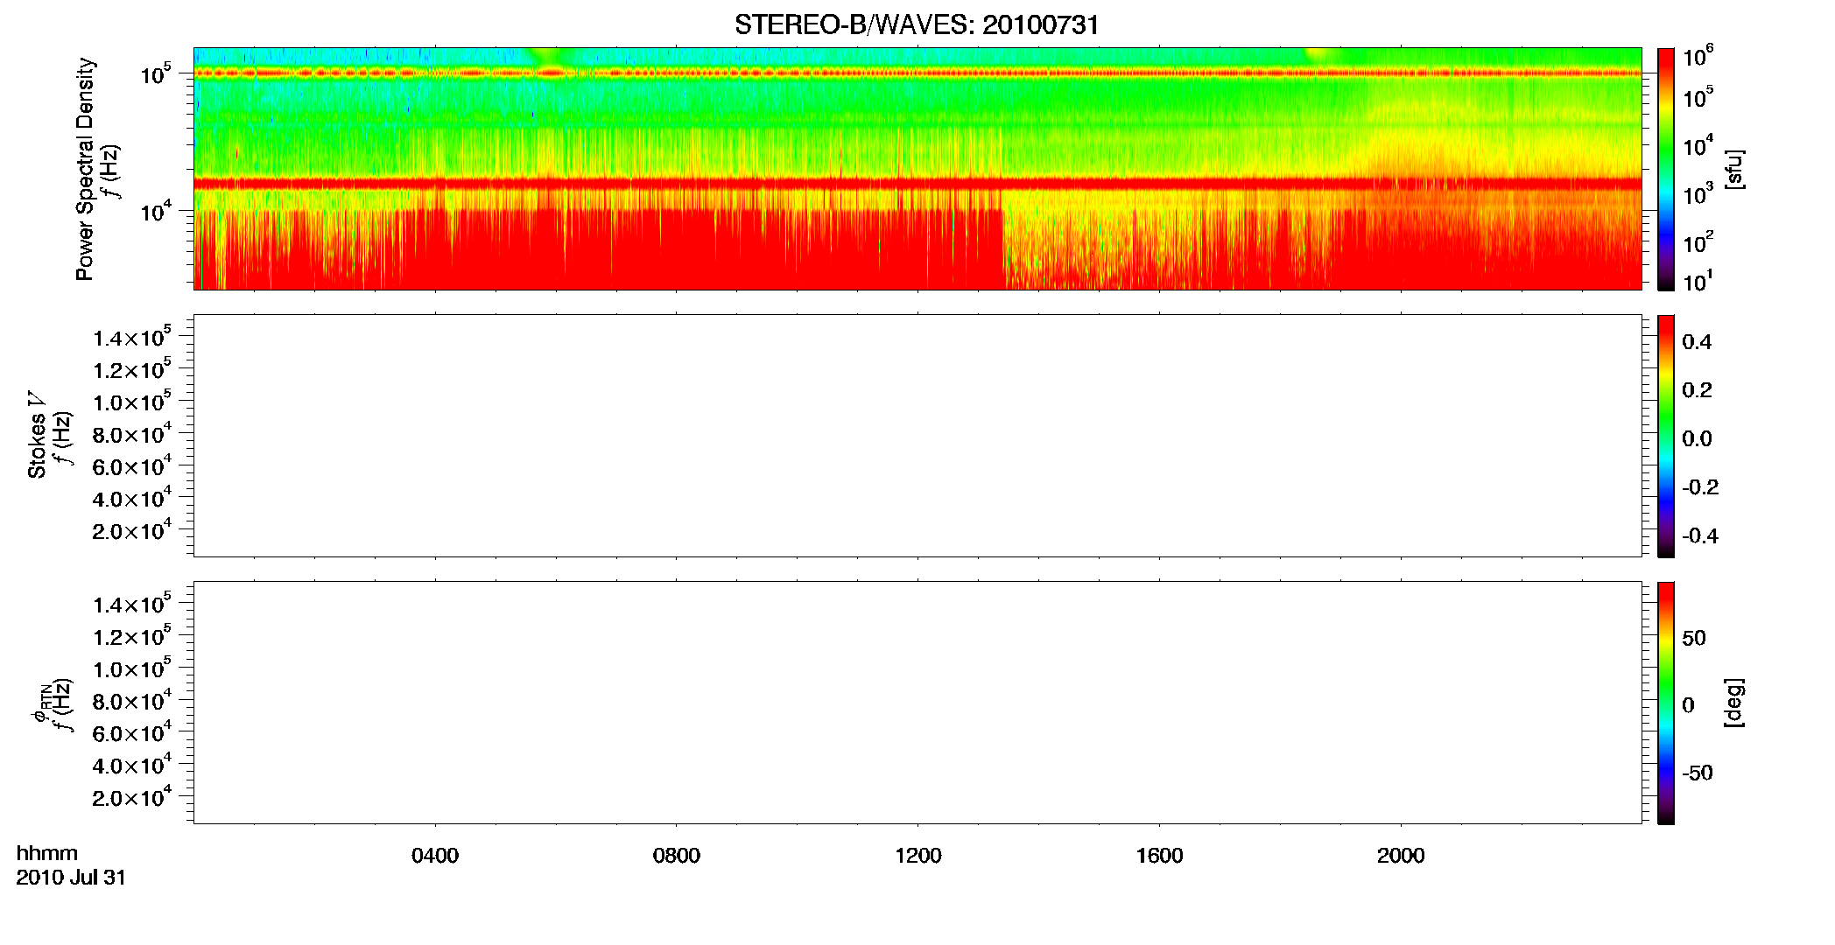The height and width of the screenshot is (945, 1835).
Task: Click the 50 tick on degrees color bar
Action: (x=1694, y=638)
